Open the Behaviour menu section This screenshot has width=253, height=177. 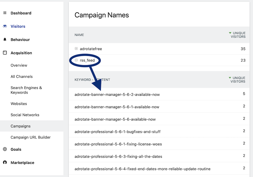[x=20, y=40]
